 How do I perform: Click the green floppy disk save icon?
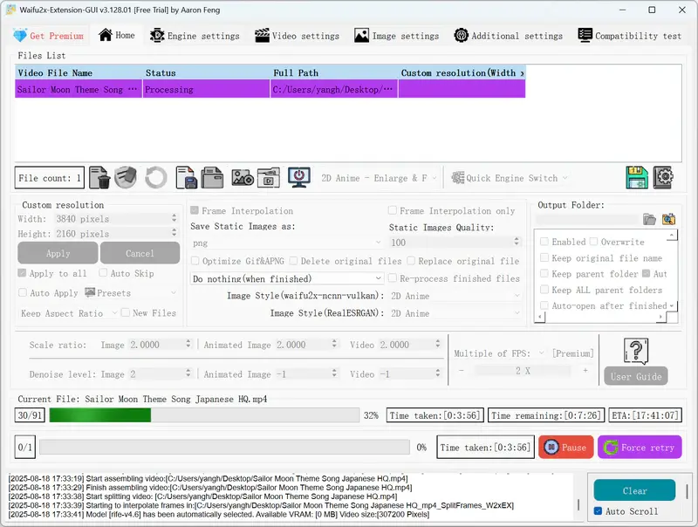pyautogui.click(x=637, y=178)
